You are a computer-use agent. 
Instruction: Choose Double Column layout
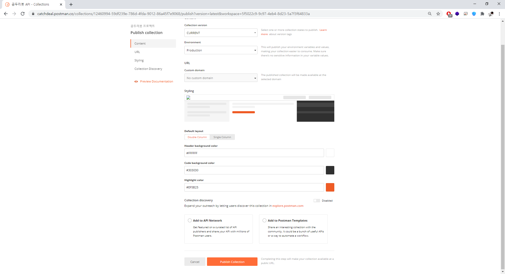[x=197, y=137]
